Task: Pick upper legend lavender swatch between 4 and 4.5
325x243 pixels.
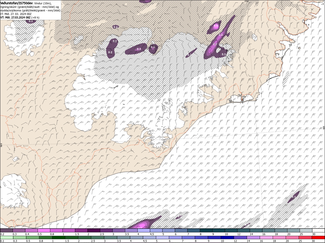Action: [x=144, y=230]
